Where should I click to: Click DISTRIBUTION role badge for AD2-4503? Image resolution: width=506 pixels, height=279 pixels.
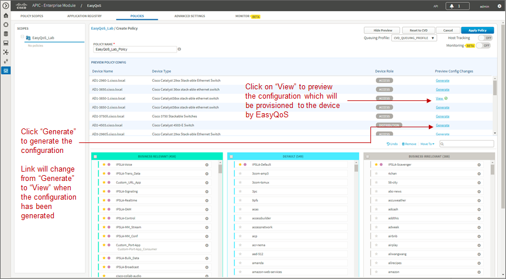pyautogui.click(x=389, y=125)
